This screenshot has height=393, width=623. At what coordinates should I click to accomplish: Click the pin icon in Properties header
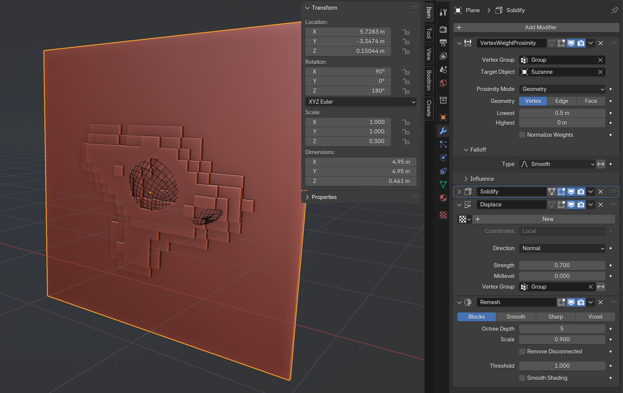point(614,10)
